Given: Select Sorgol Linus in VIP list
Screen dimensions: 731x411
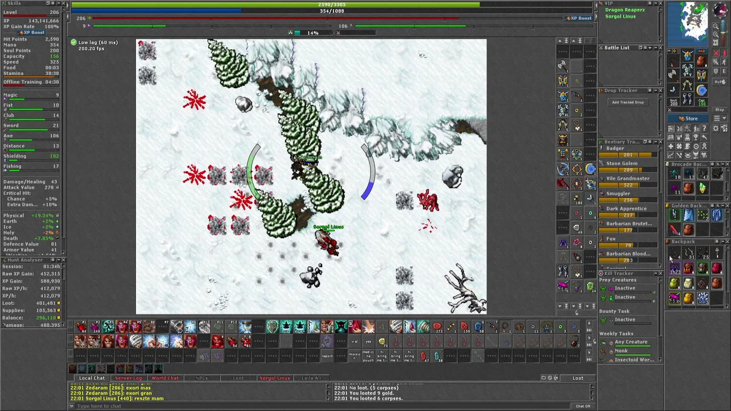Looking at the screenshot, I should pyautogui.click(x=620, y=17).
